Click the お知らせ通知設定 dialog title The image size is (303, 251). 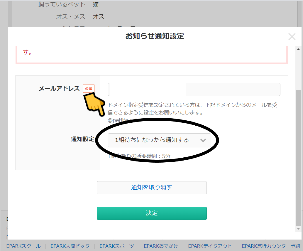(x=155, y=36)
